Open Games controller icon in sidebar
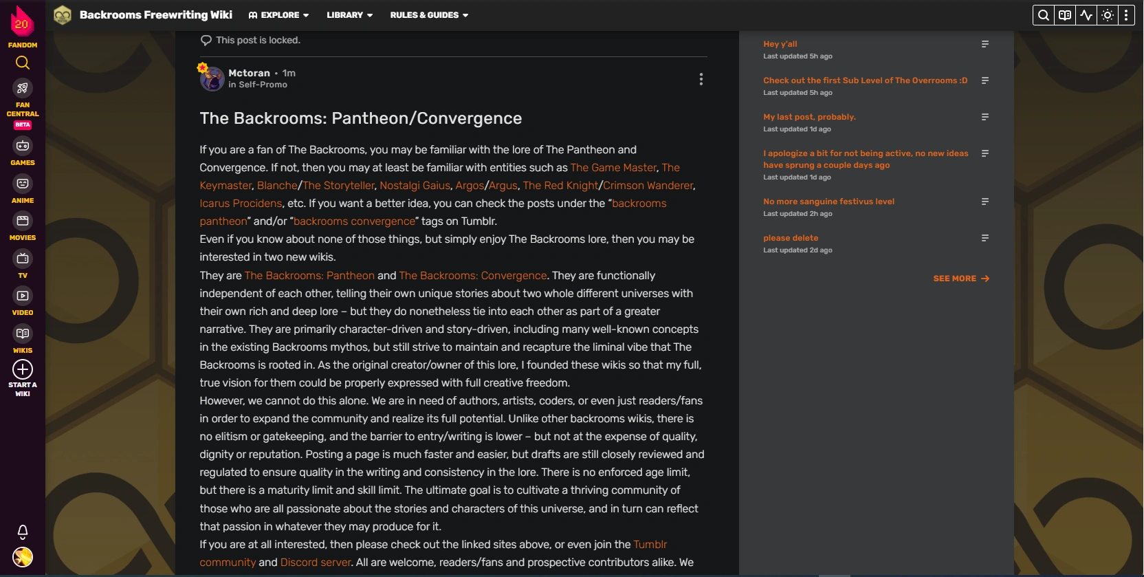Image resolution: width=1144 pixels, height=577 pixels. coord(23,146)
